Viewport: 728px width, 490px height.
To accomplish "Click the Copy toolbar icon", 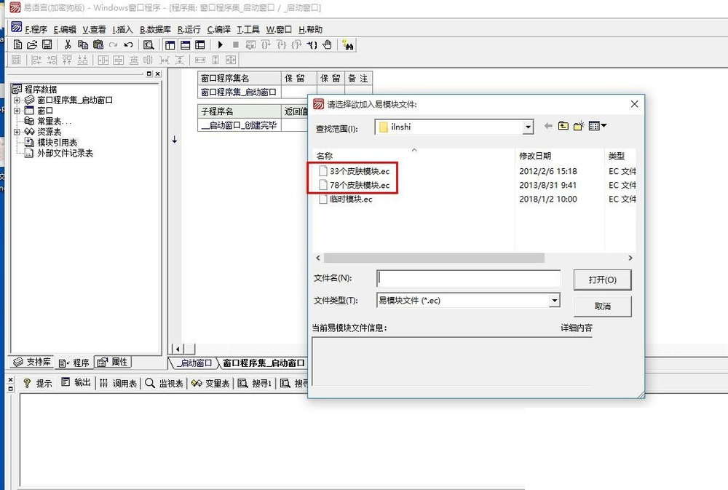I will [x=83, y=44].
